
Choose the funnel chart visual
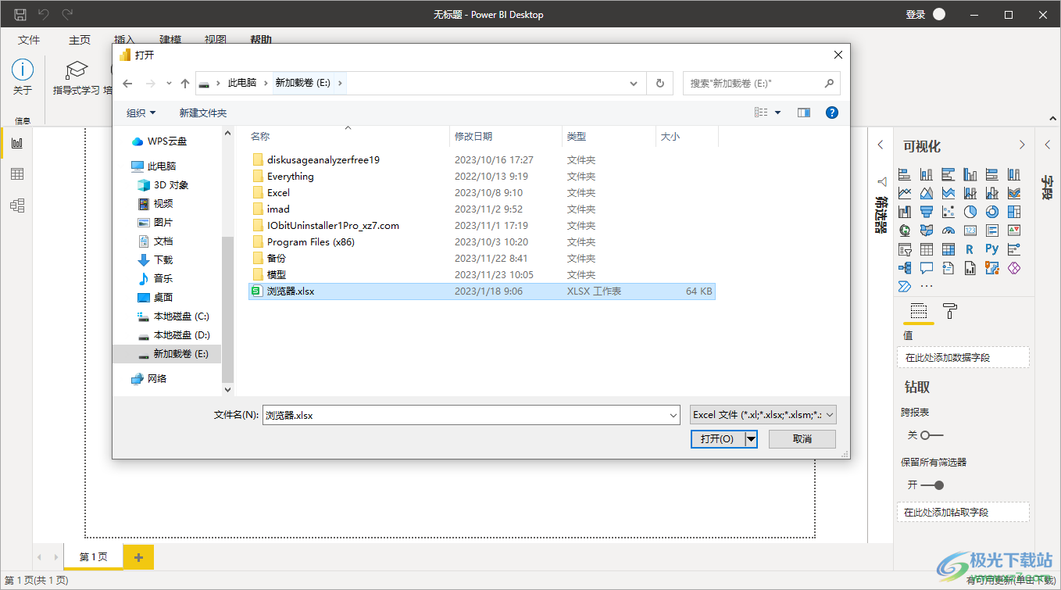[927, 212]
